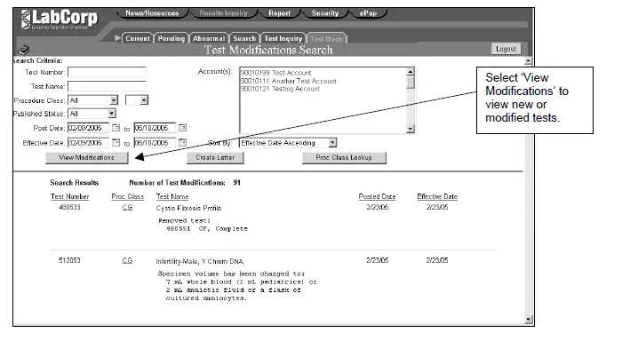This screenshot has width=622, height=357.
Task: Switch to the Test Inquiry tab
Action: [x=283, y=38]
